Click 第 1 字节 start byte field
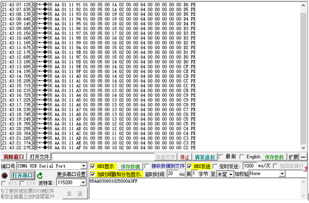Screen dimensions: 309x203 [x=195, y=174]
